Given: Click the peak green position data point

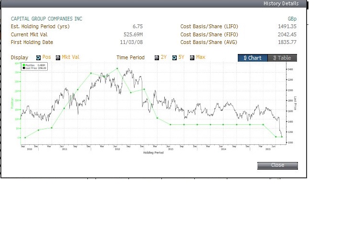Looking at the screenshot, I should point(117,68).
